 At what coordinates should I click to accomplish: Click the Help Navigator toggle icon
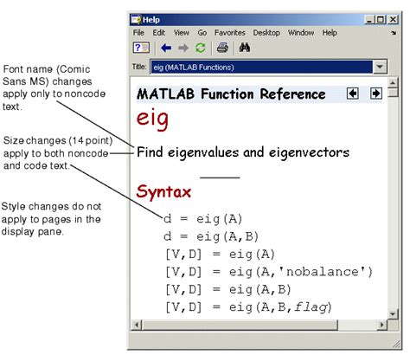(141, 48)
